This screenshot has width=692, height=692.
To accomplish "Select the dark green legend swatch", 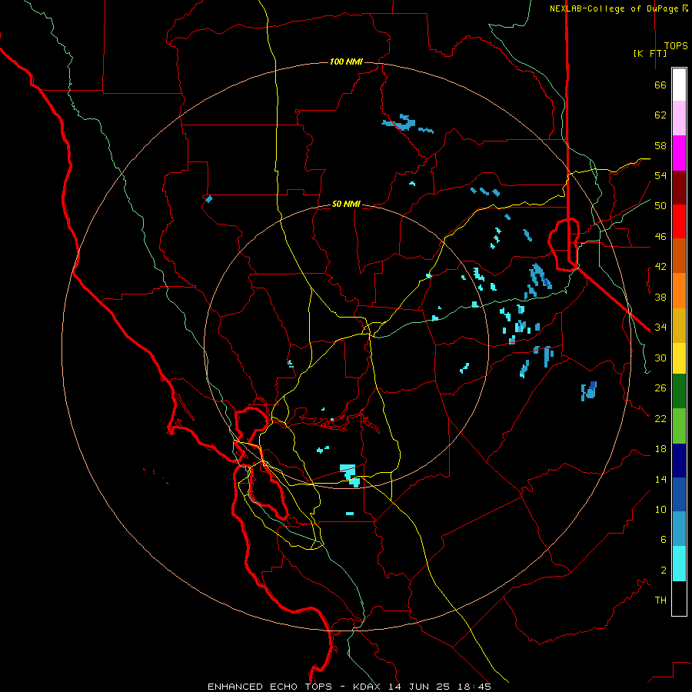I will coord(679,391).
